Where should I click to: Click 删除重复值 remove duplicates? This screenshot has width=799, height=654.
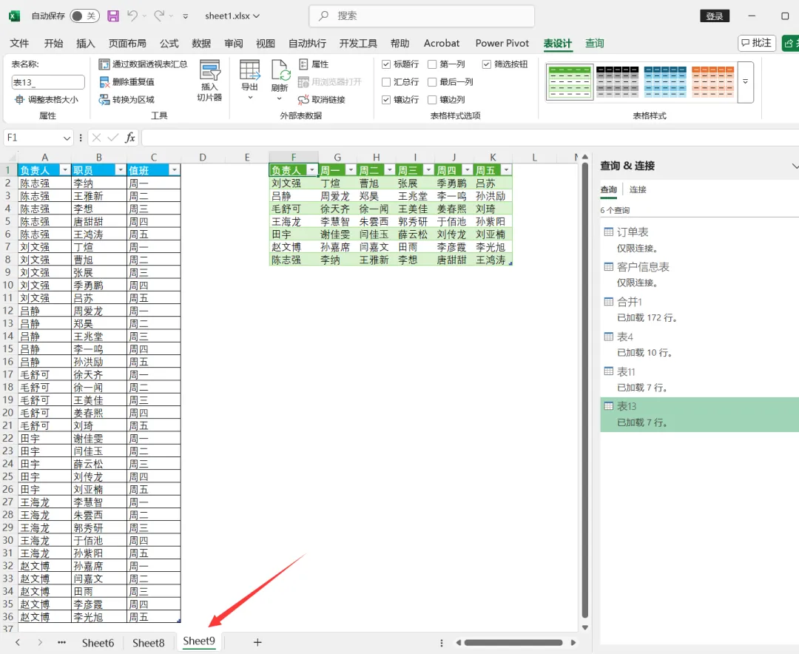pos(127,81)
